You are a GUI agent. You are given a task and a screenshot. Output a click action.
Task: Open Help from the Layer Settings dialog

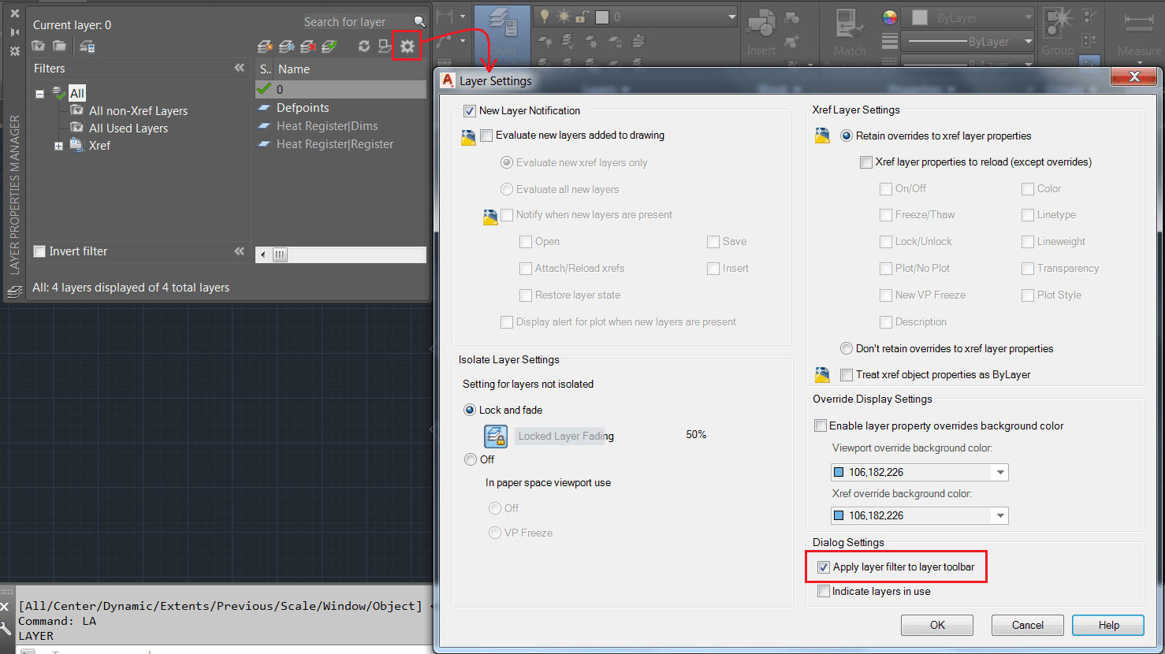click(1107, 625)
